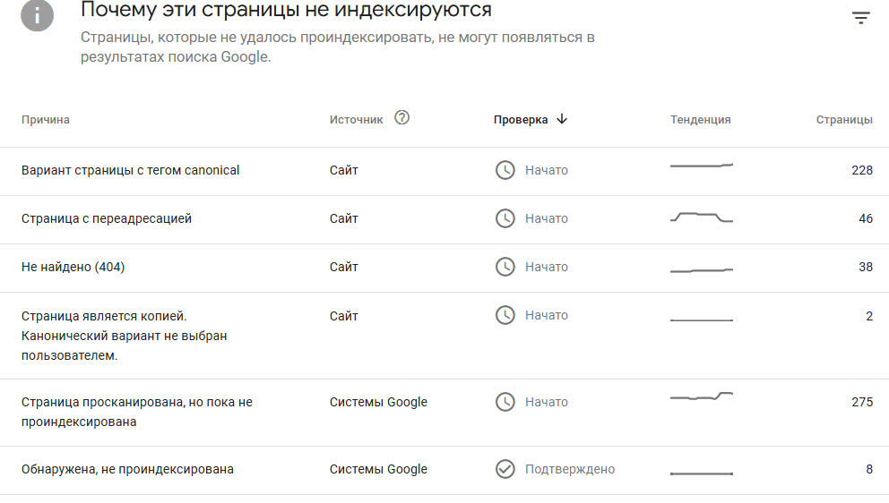
Task: Click the trend sparkline in просканирована row
Action: click(x=702, y=396)
